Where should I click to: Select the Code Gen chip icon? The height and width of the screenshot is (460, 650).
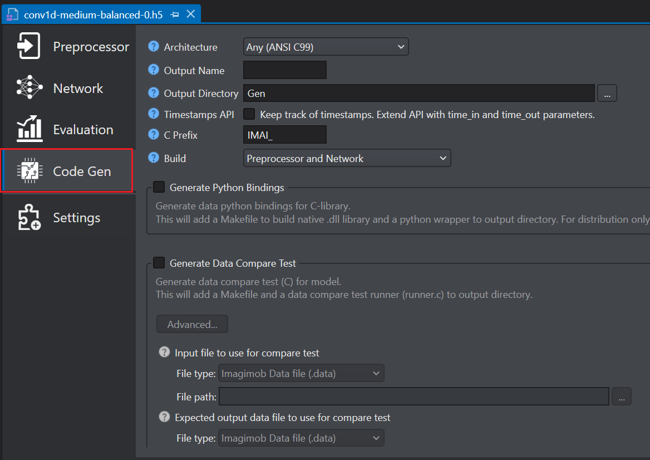[29, 170]
